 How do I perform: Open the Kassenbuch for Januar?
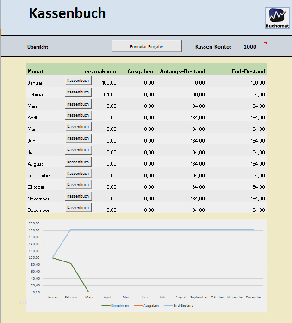coord(78,81)
